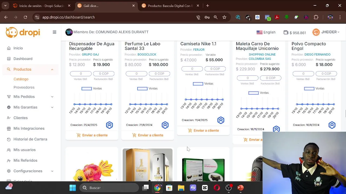The image size is (346, 194).
Task: Reload the current page
Action: click(25, 17)
